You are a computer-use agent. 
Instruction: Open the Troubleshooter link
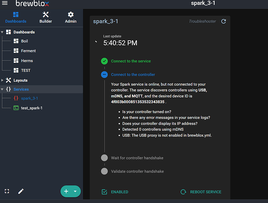click(202, 22)
